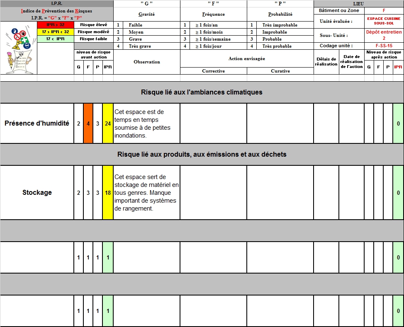Click the 'ESPACE CUISINE SOUS-SOL' unit cell

(384, 21)
